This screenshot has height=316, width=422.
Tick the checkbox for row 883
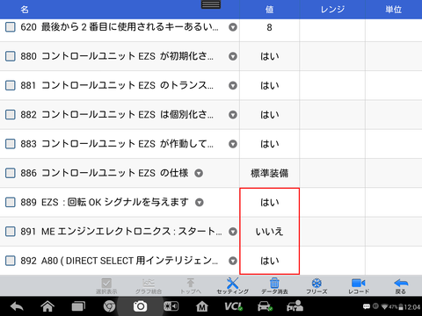coord(11,144)
